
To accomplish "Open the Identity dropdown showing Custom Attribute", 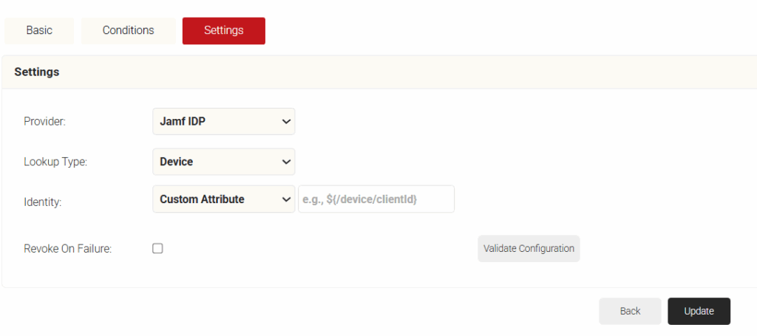I will click(223, 199).
